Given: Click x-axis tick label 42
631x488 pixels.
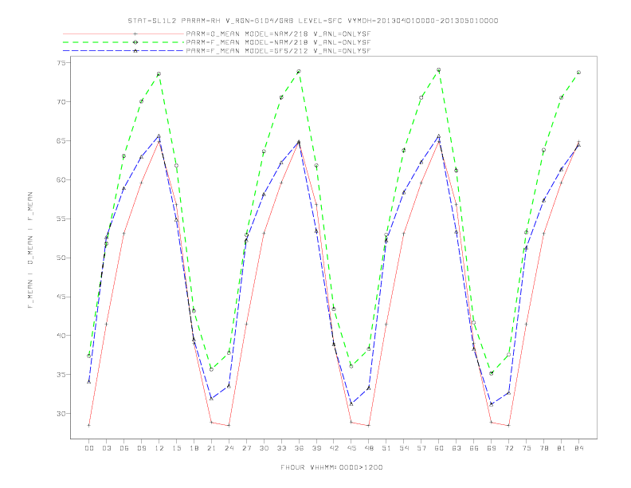Looking at the screenshot, I should [x=334, y=448].
